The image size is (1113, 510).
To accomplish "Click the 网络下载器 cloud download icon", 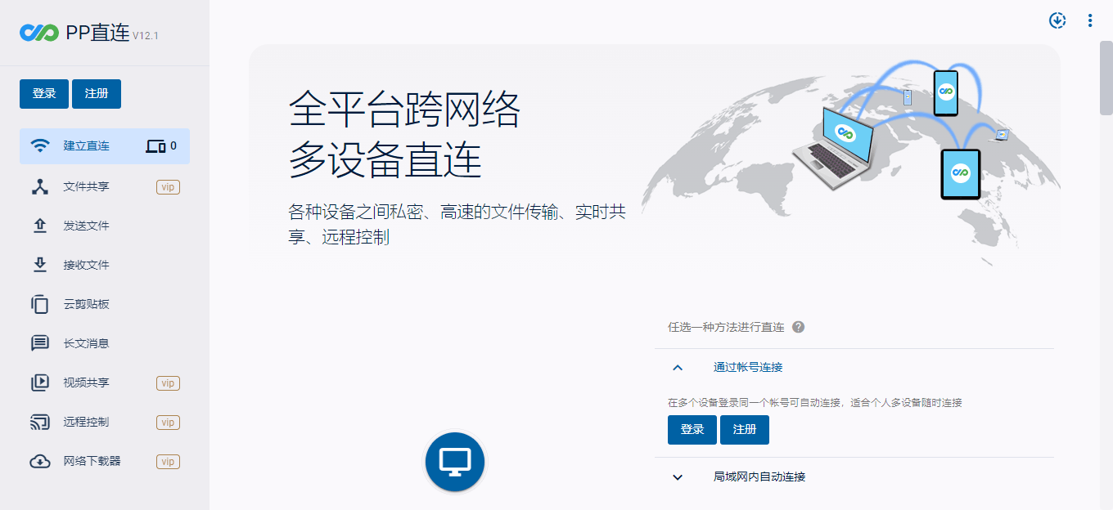I will 40,461.
